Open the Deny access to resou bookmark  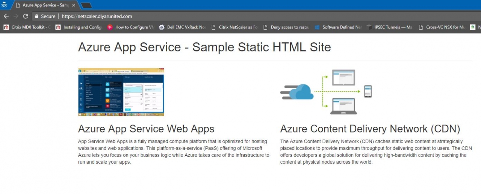pyautogui.click(x=286, y=27)
